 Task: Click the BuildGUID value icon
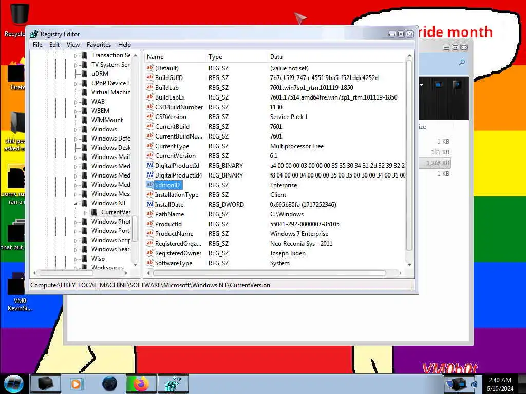pyautogui.click(x=150, y=77)
